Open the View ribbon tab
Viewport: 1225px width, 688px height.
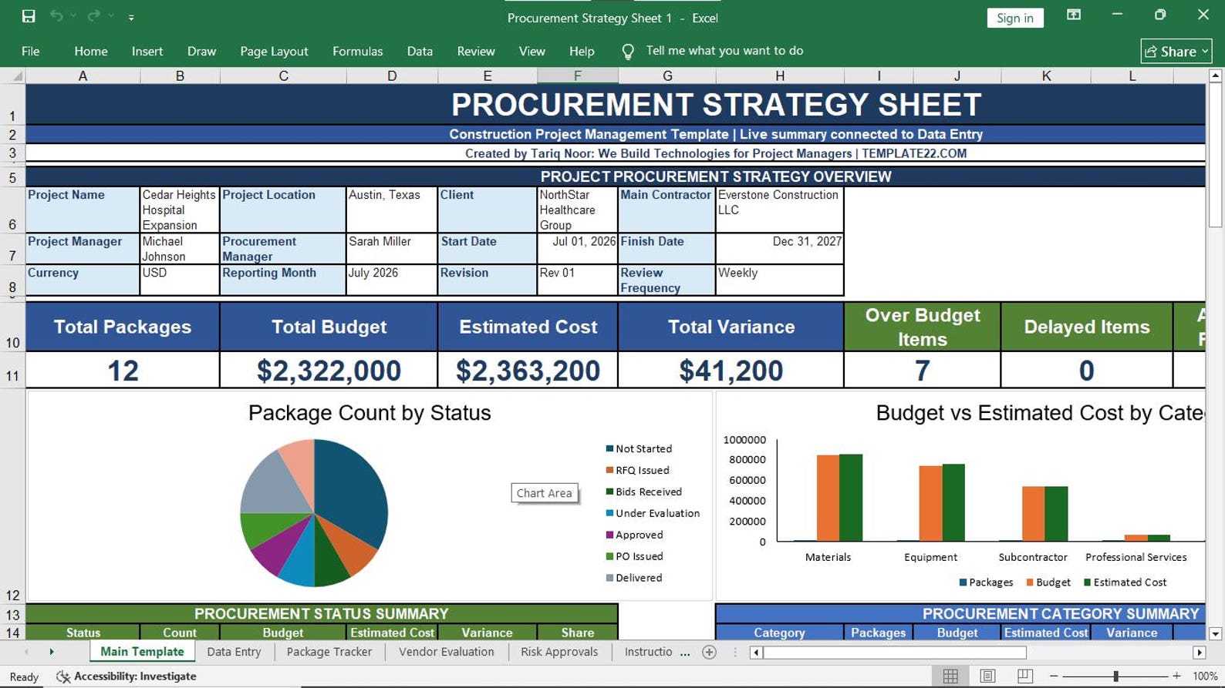point(532,51)
